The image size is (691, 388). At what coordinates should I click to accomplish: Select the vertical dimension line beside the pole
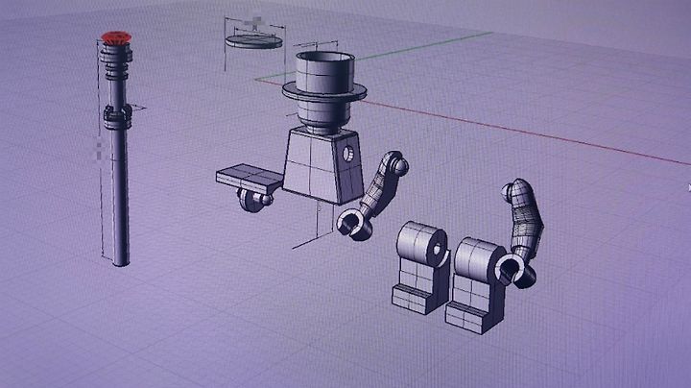(x=100, y=150)
